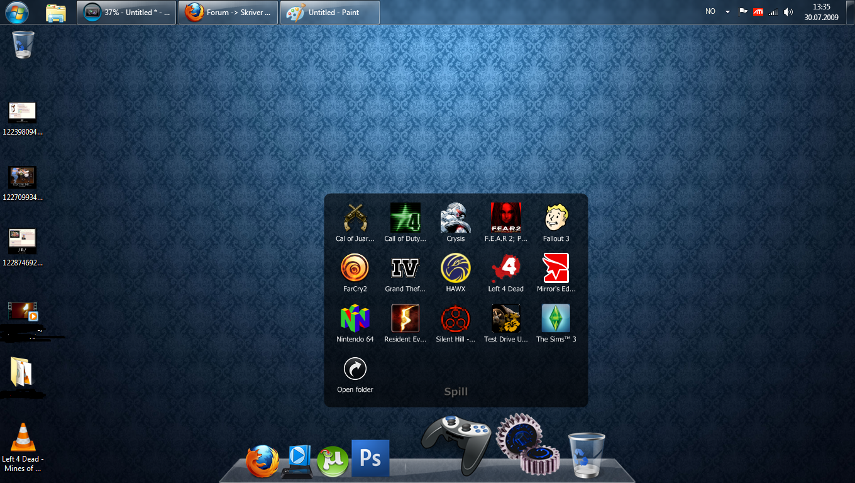
Task: Launch Call of Duty 4 game icon
Action: pyautogui.click(x=405, y=218)
